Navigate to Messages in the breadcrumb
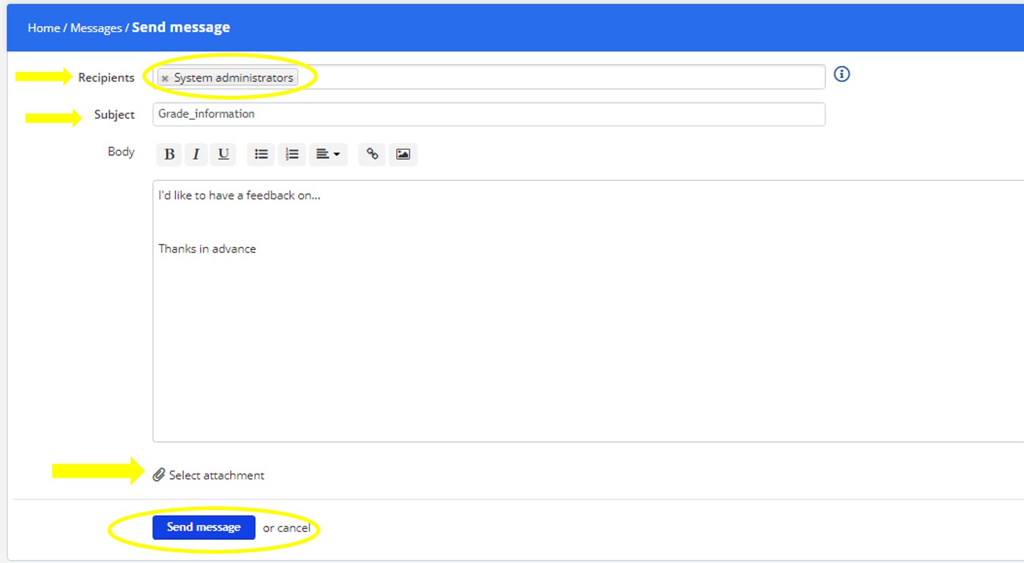The image size is (1024, 563). [x=96, y=28]
